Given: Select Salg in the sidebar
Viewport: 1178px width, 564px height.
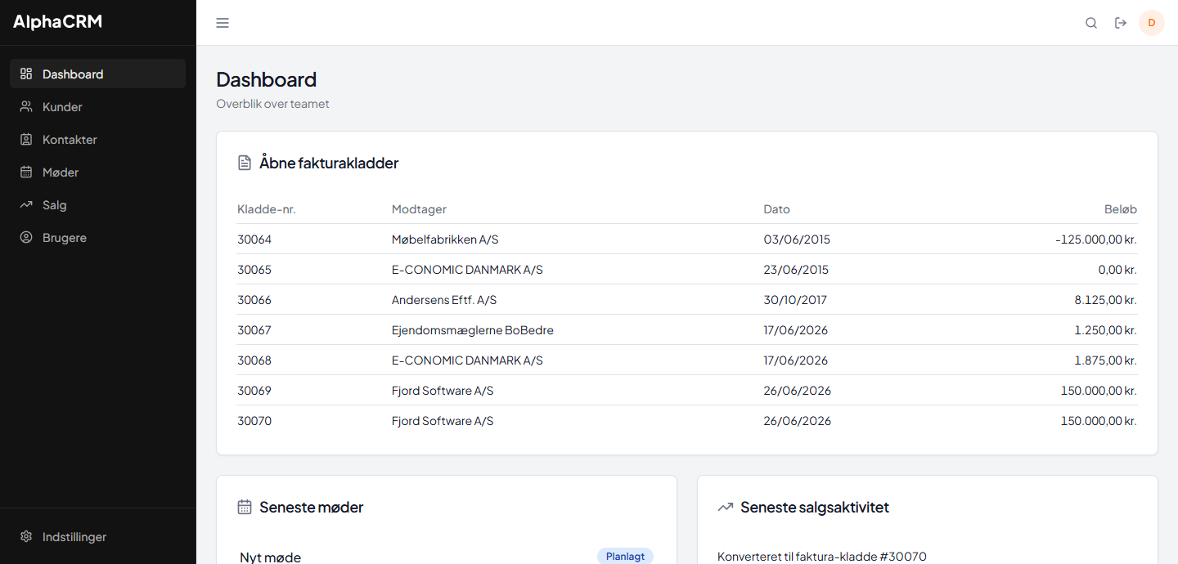Looking at the screenshot, I should tap(98, 204).
